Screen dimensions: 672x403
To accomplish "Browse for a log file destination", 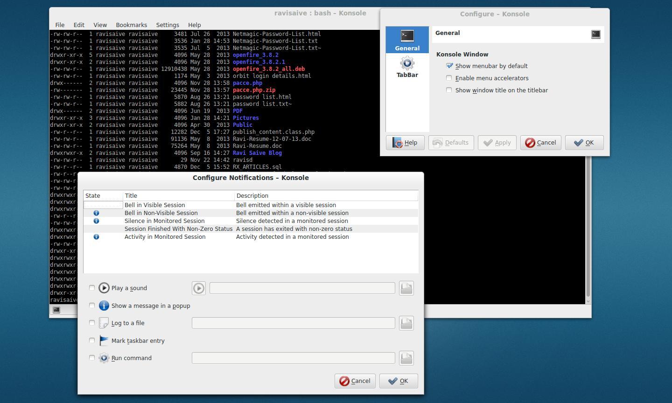I will (x=406, y=323).
